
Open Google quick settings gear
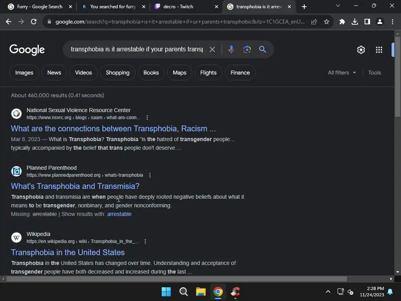(x=361, y=50)
